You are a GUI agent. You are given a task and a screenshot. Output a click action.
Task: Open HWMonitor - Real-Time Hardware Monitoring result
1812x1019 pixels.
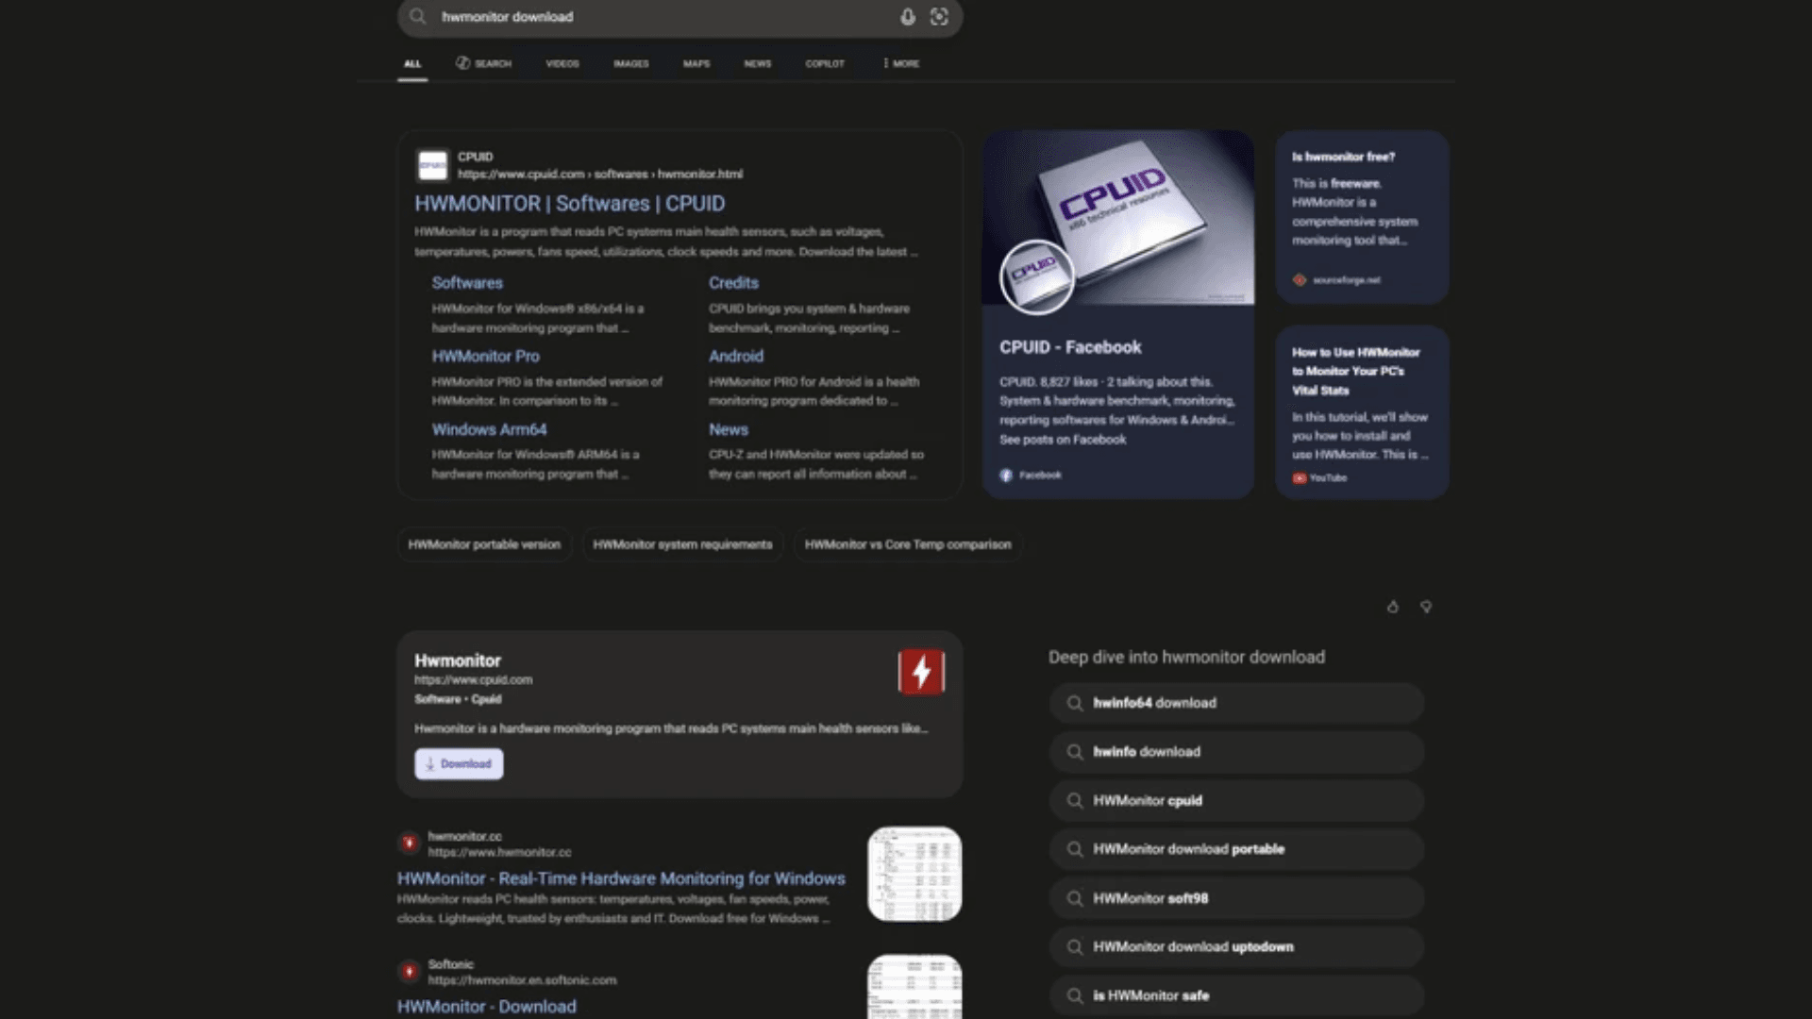621,878
